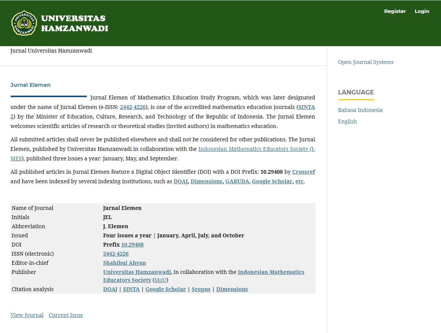
Task: Switch language to Bahasa Indonesia
Action: (x=360, y=110)
